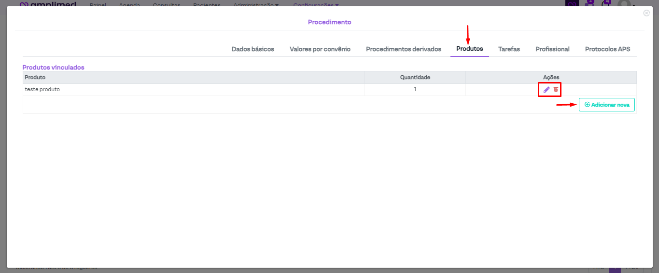Image resolution: width=659 pixels, height=273 pixels.
Task: Close the Procedimento modal window
Action: point(646,13)
